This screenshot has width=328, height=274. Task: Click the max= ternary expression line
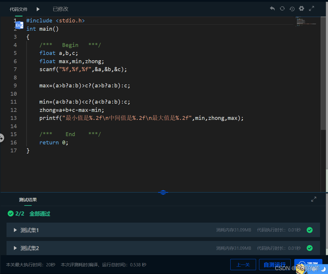[85, 86]
